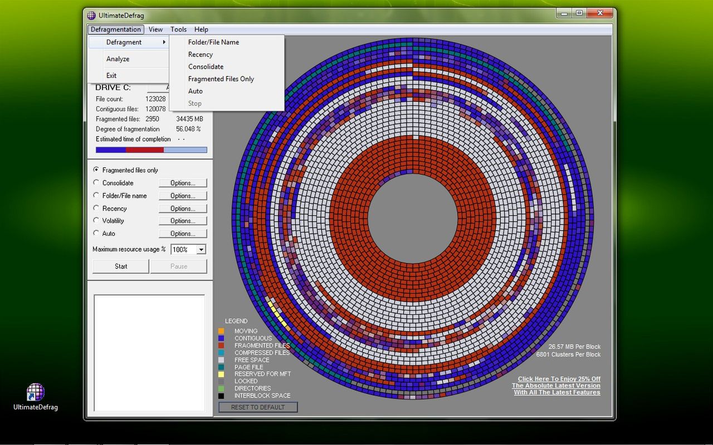The height and width of the screenshot is (445, 713).
Task: Click the 26.57 MB Per Block text
Action: click(574, 347)
